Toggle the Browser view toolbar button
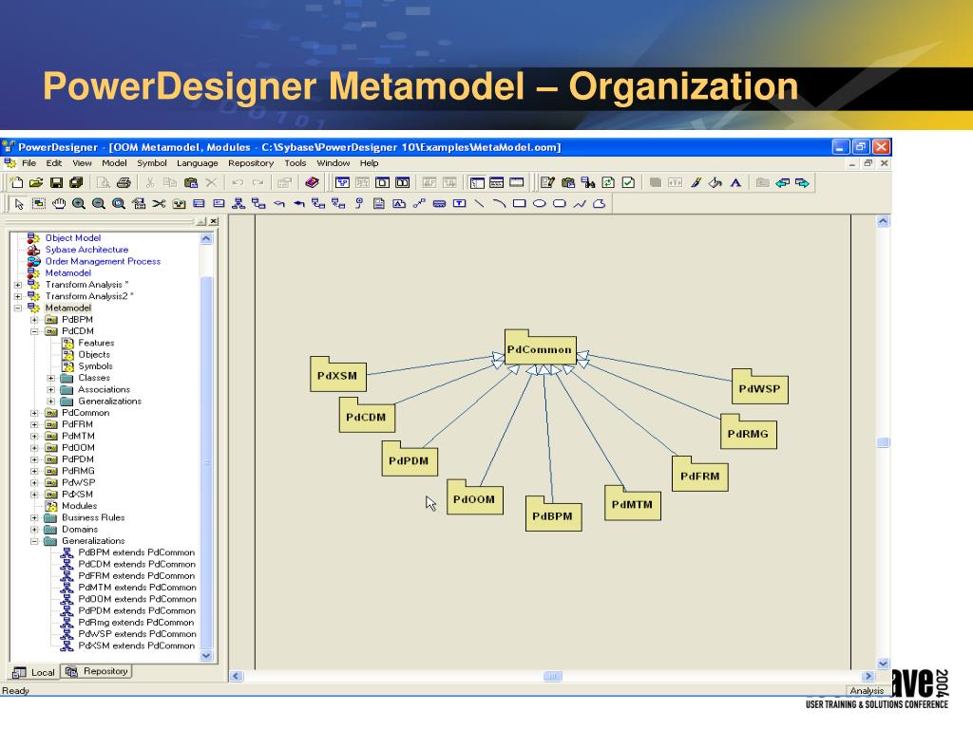Screen dimensions: 973x729 (477, 182)
